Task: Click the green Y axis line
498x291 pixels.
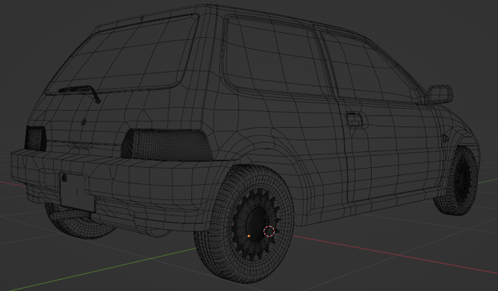Action: (102, 269)
